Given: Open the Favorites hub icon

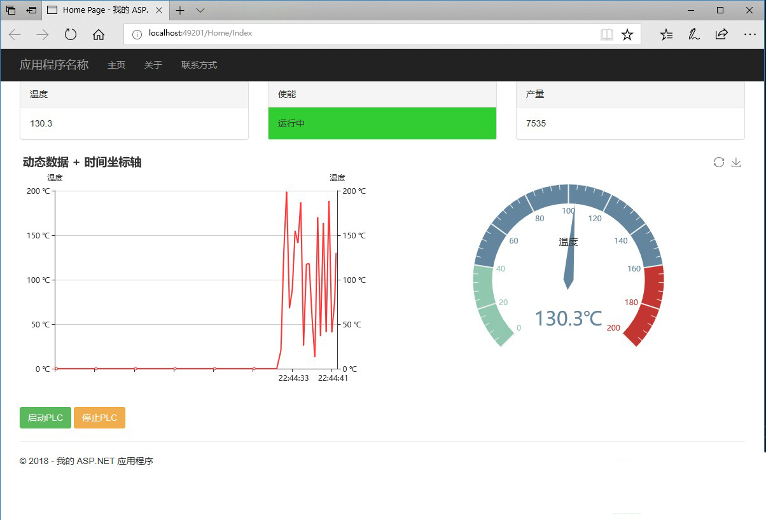Looking at the screenshot, I should coord(666,34).
